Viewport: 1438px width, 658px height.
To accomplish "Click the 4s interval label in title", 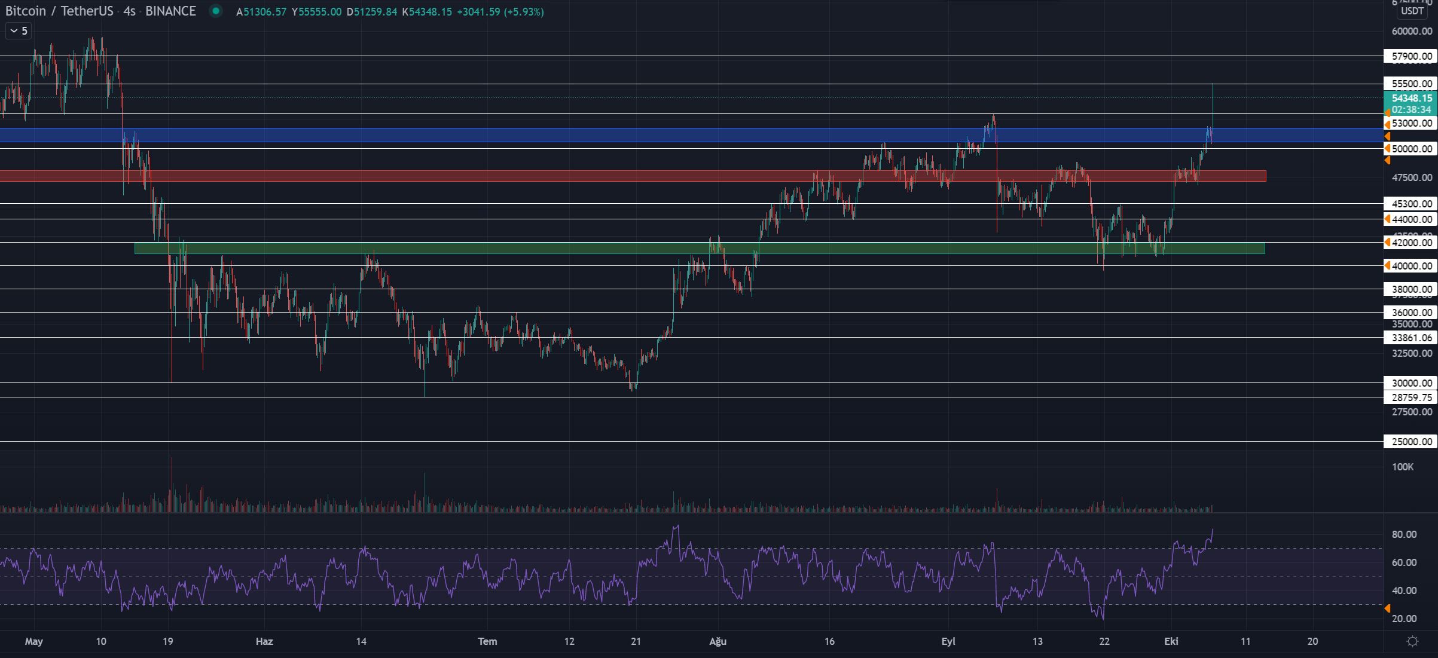I will tap(129, 11).
